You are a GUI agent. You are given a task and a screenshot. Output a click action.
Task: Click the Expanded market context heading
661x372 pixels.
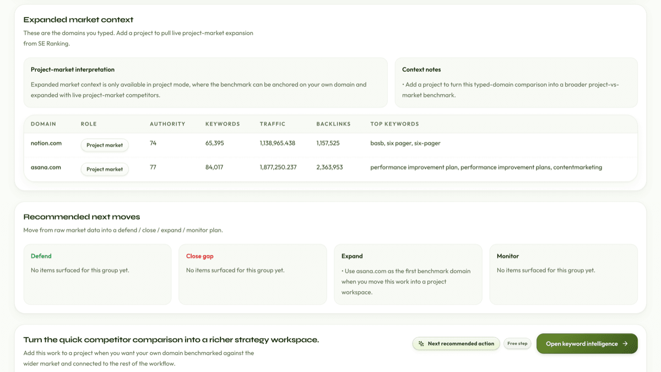pos(78,20)
